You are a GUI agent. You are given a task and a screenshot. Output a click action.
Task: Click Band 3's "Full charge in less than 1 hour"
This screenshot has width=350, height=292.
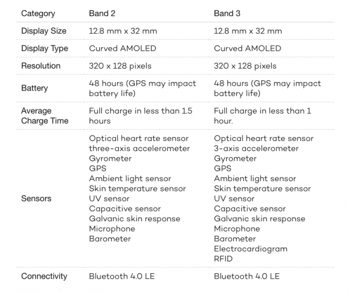point(262,116)
